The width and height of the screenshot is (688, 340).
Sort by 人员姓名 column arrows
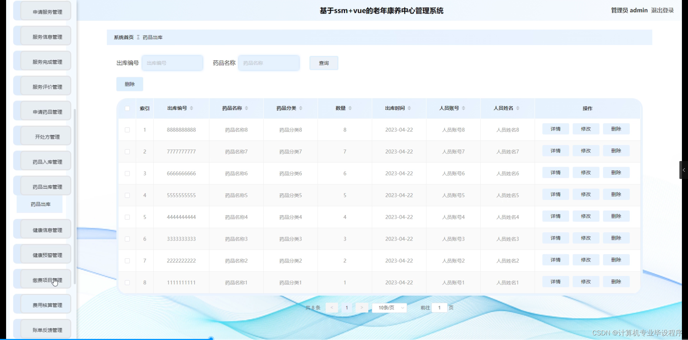coord(518,108)
